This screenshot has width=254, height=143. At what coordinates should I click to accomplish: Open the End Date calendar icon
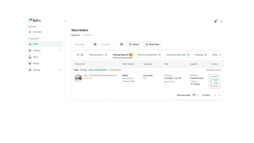[x=122, y=44]
